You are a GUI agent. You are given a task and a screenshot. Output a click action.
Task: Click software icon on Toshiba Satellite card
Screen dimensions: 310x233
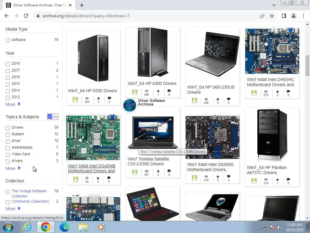(135, 172)
